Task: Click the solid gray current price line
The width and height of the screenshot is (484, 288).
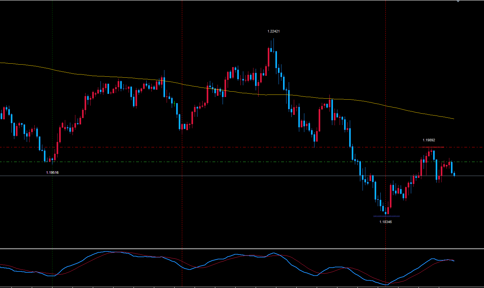Action: click(x=223, y=176)
